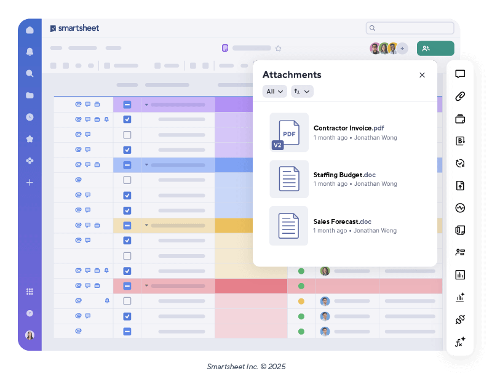The width and height of the screenshot is (492, 379).
Task: Select the bar chart summary icon
Action: [x=460, y=275]
